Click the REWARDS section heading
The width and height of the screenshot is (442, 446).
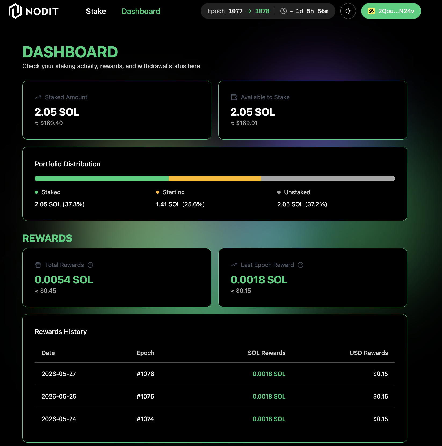pos(47,238)
